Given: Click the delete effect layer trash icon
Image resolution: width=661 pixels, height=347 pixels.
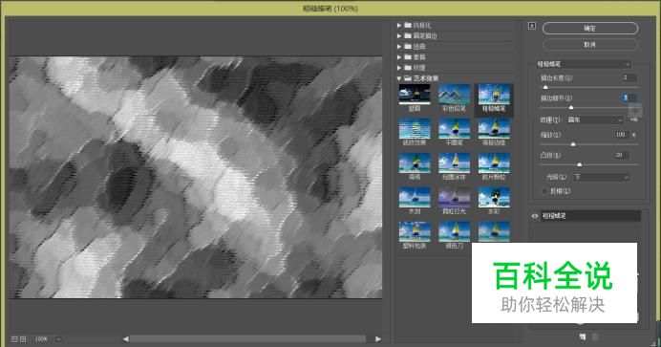Looking at the screenshot, I should [x=595, y=336].
